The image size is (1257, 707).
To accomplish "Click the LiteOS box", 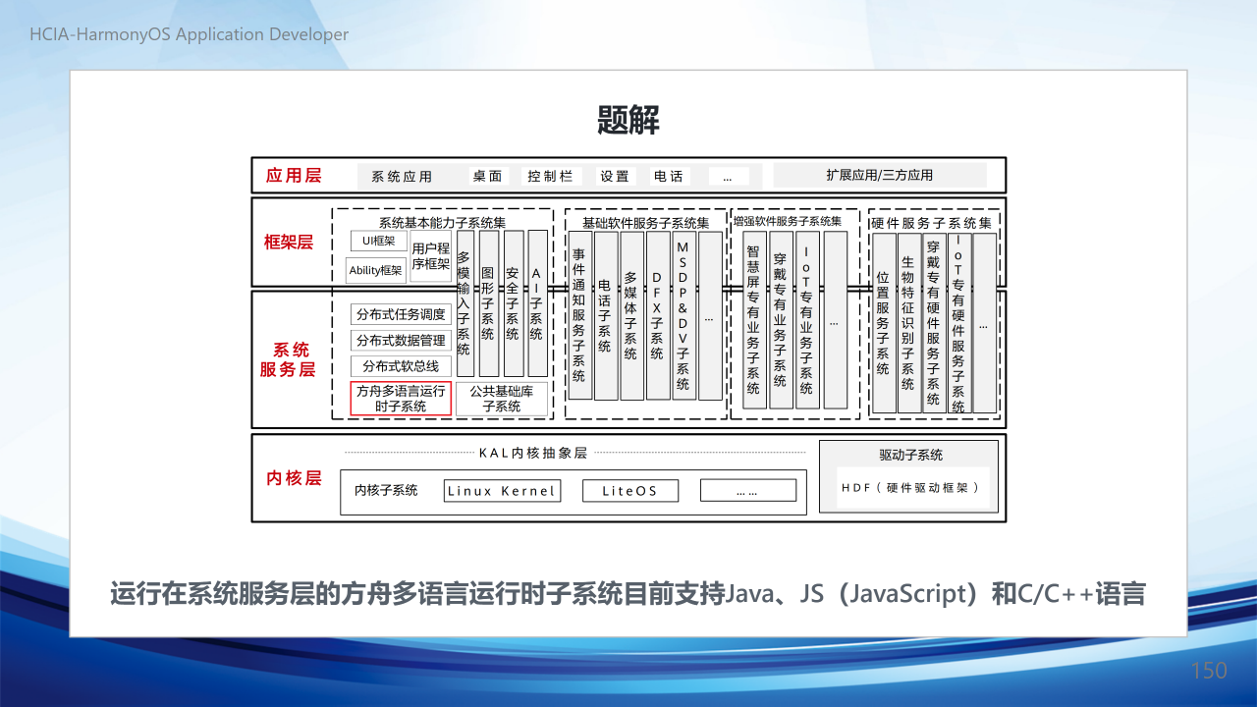I will point(630,490).
